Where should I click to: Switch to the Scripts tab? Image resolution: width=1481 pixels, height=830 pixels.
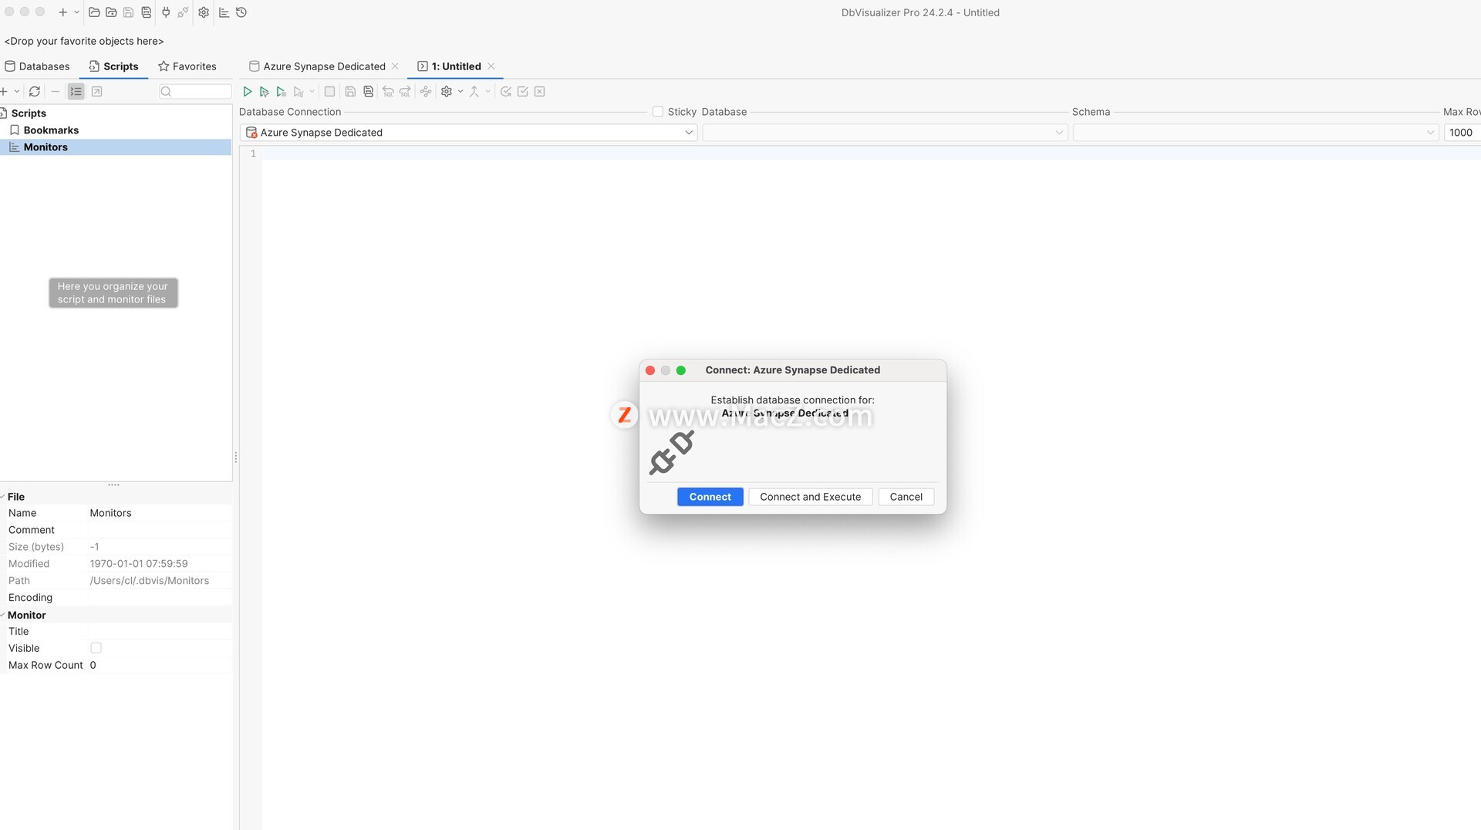pos(114,66)
